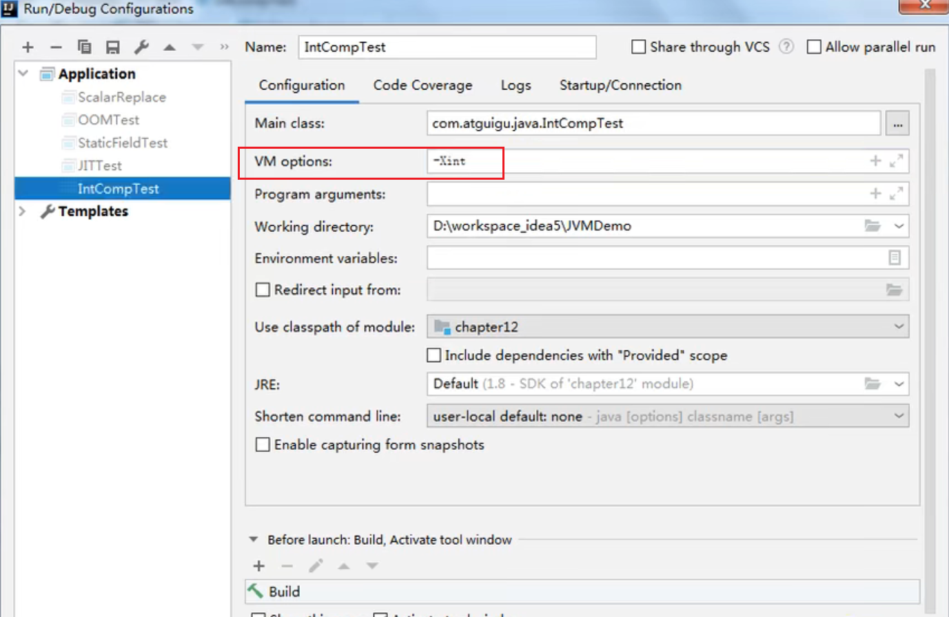This screenshot has height=617, width=949.
Task: Copy the selected configuration
Action: pyautogui.click(x=84, y=47)
